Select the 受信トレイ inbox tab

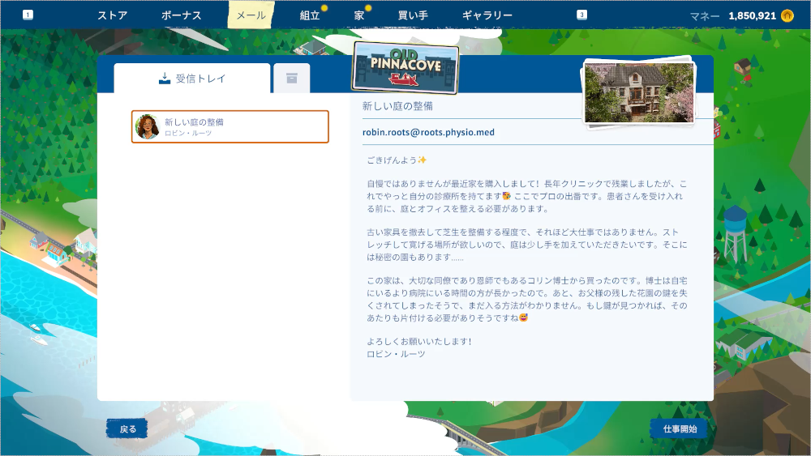pyautogui.click(x=192, y=79)
